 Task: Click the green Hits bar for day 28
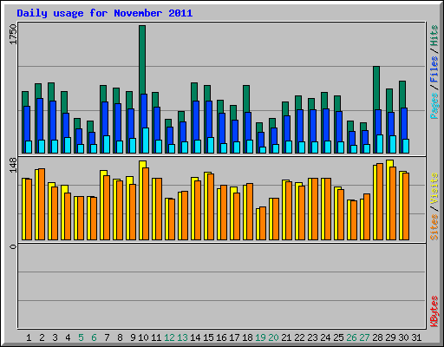point(376,88)
